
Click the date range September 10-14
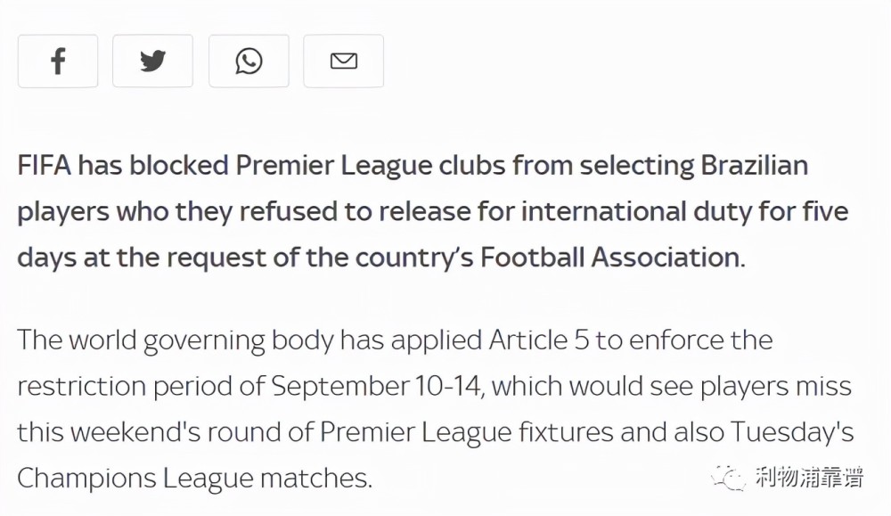tap(377, 387)
